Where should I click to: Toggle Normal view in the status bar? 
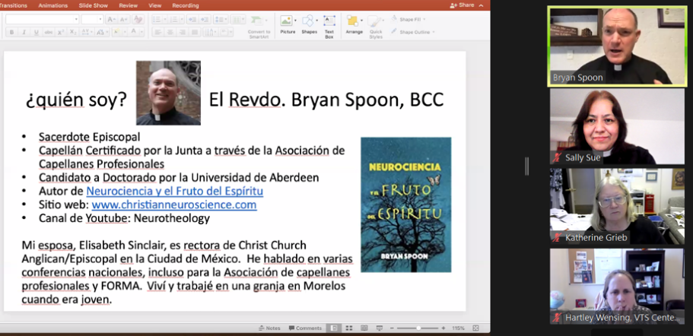333,328
